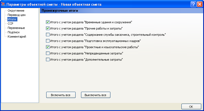Enable "Подготовка эксплуатационных кадров" total
The height and width of the screenshot is (111, 204).
click(x=48, y=41)
